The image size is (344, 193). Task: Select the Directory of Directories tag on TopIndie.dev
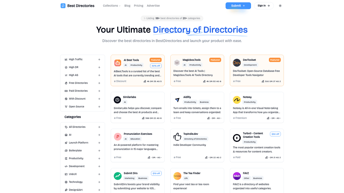(x=196, y=139)
